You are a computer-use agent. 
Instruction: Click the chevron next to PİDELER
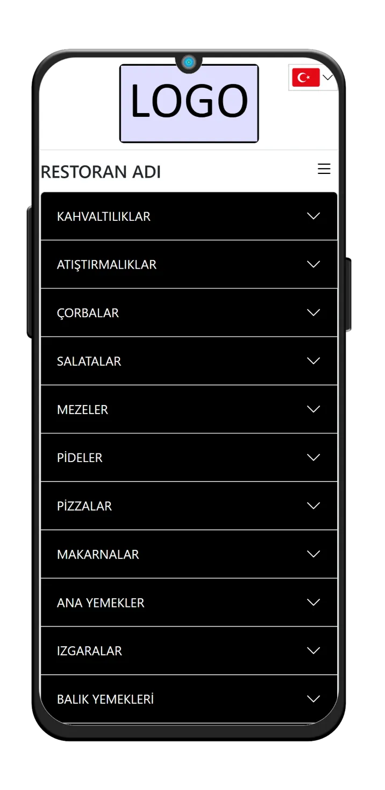313,457
